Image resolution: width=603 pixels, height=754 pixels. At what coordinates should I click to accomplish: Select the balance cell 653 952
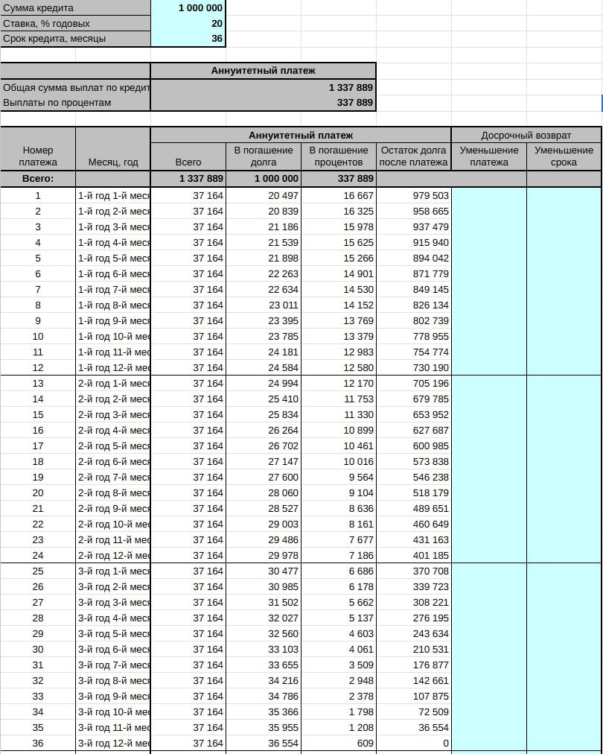point(413,414)
